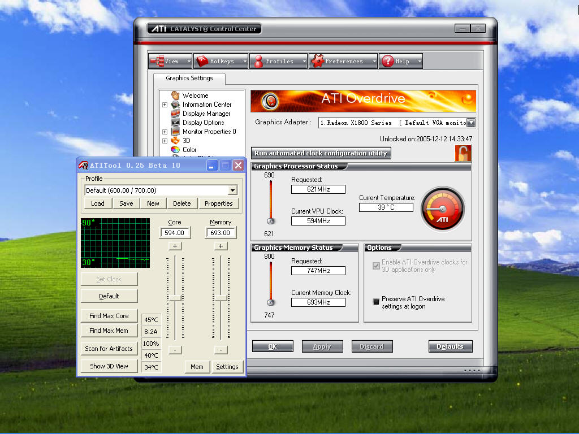This screenshot has width=579, height=434.
Task: Expand the 3D tree node
Action: [x=165, y=141]
